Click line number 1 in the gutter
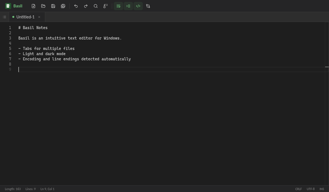329x192 pixels. tap(10, 28)
